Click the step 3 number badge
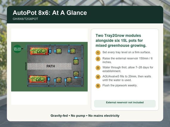 [98, 68]
